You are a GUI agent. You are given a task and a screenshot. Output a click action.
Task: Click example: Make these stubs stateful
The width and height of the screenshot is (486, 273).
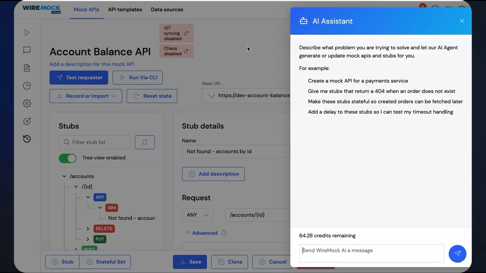click(385, 102)
